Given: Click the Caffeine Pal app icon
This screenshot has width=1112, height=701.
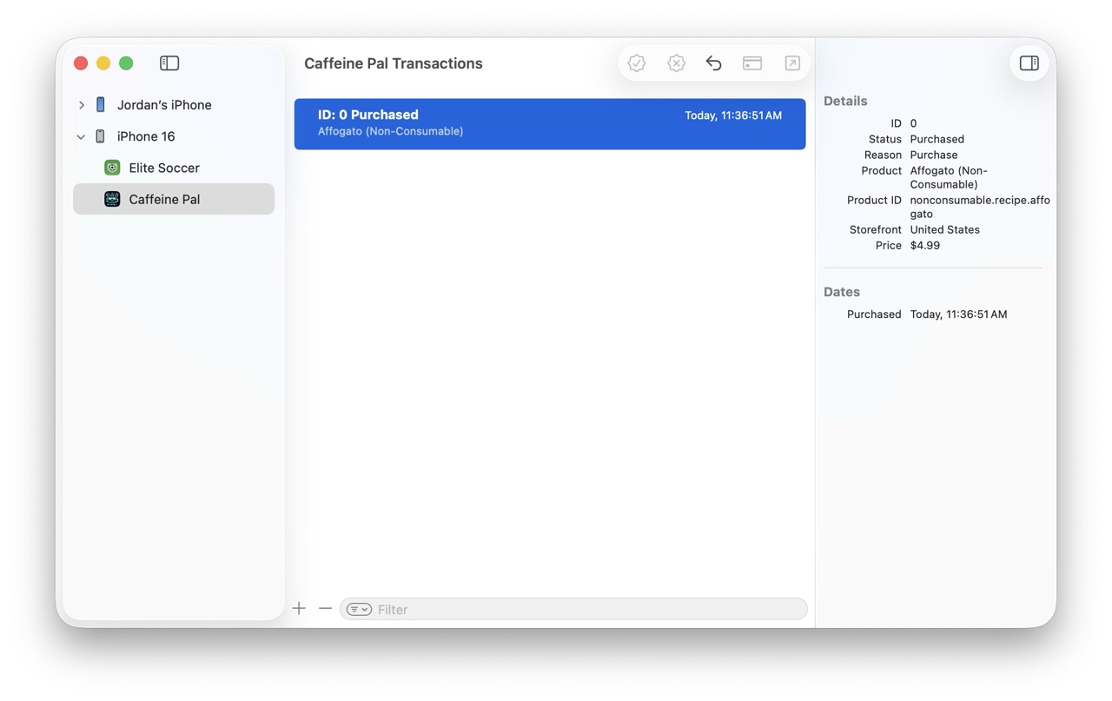Looking at the screenshot, I should click(112, 199).
